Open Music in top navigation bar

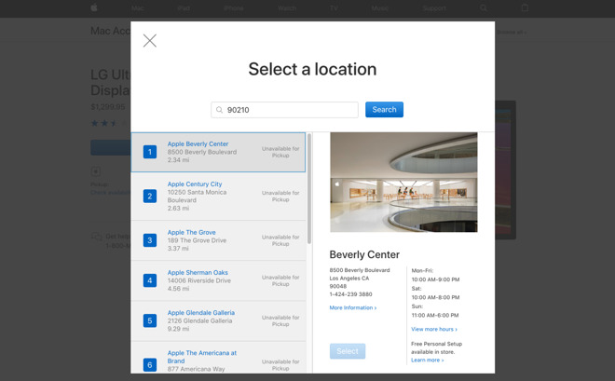(x=379, y=7)
